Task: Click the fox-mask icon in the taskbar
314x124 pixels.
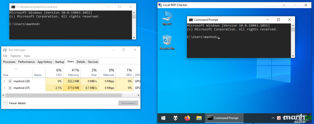Action: [175, 118]
